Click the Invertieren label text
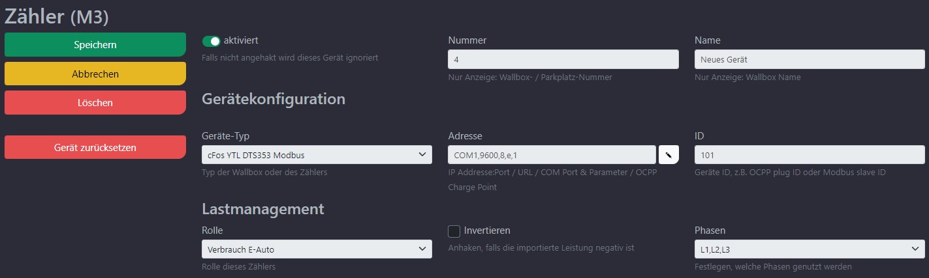 pyautogui.click(x=487, y=230)
